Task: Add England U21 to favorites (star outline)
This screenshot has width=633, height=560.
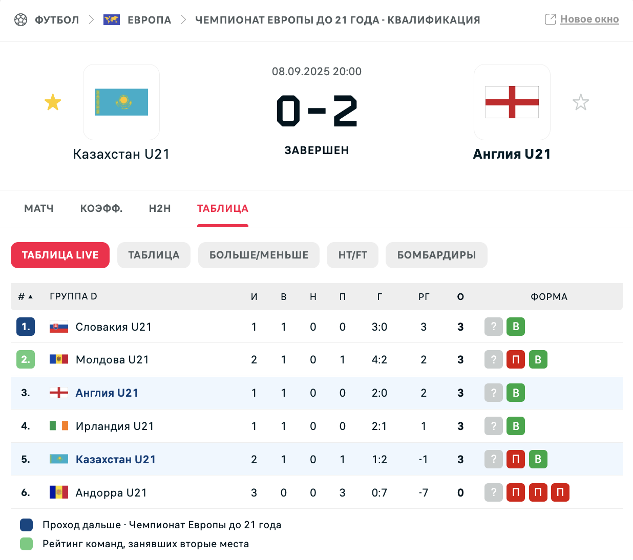Action: [x=581, y=102]
